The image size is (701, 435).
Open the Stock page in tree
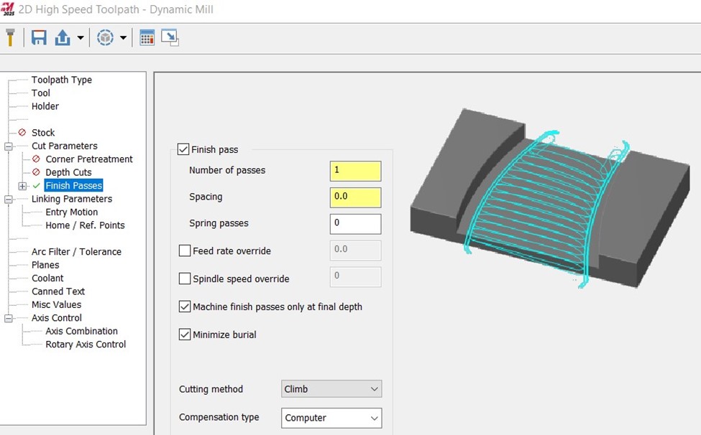point(43,133)
